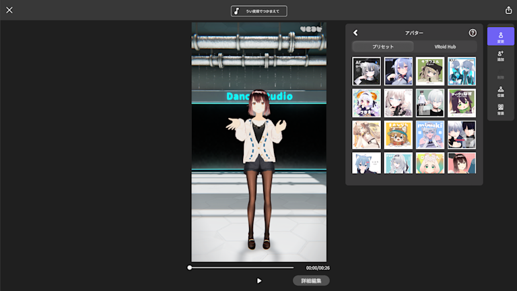Play the dance preview
The height and width of the screenshot is (291, 517).
click(259, 281)
